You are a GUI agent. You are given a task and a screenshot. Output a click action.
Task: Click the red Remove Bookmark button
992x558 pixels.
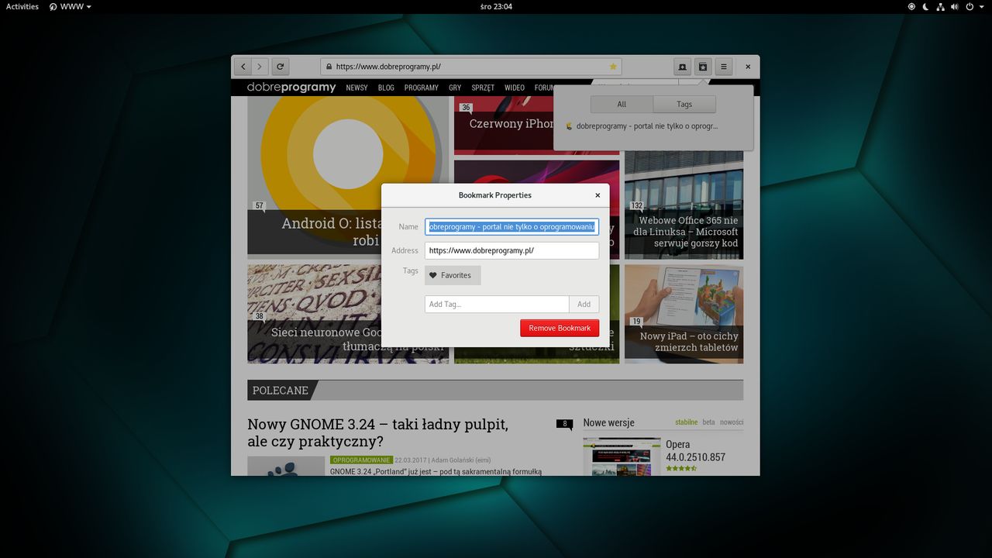(x=560, y=328)
